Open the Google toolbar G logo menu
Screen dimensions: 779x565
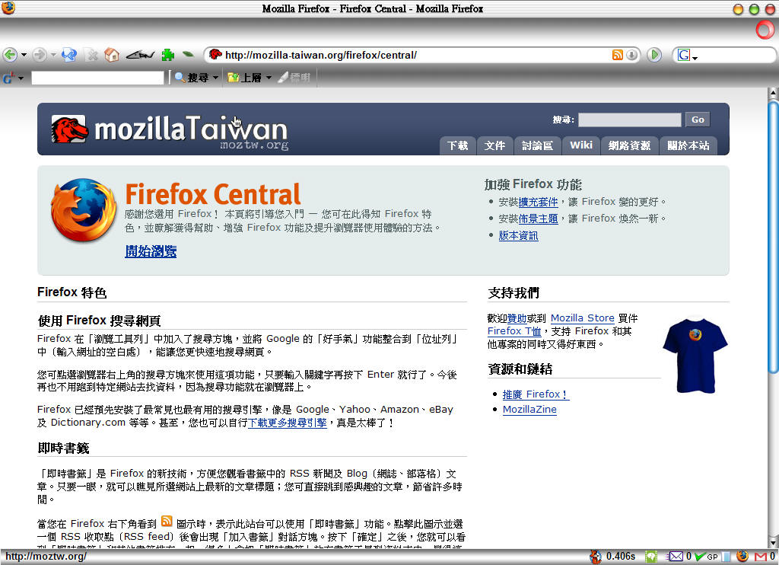(x=13, y=78)
